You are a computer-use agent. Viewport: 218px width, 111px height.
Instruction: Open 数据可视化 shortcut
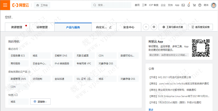coord(128,56)
